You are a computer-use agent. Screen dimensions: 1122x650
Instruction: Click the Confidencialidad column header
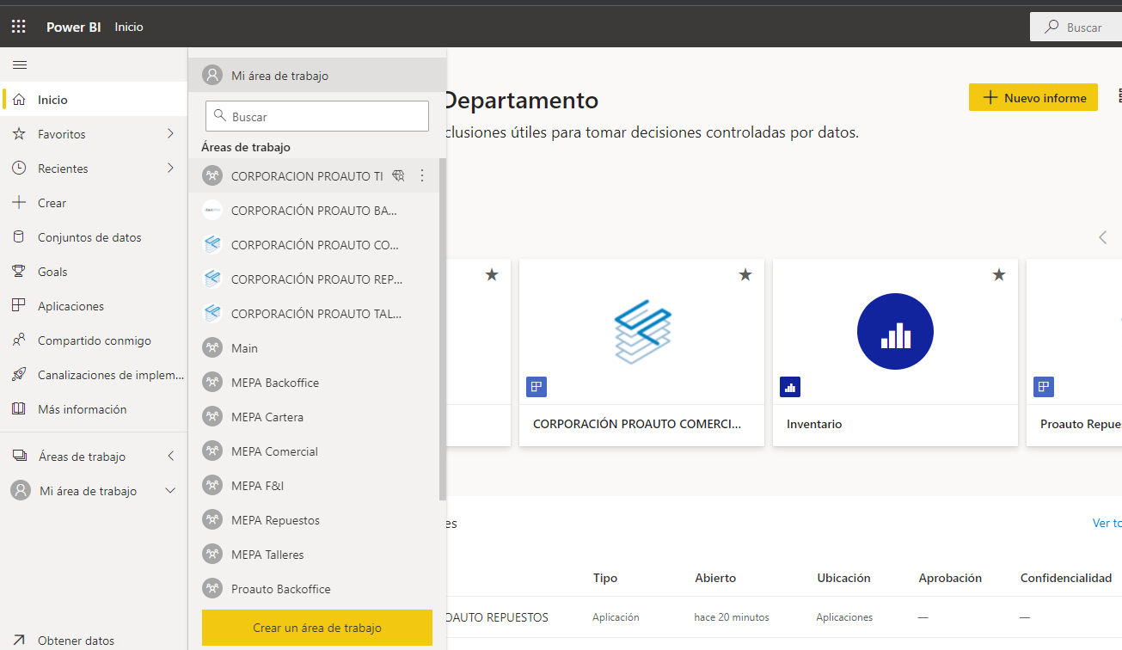pyautogui.click(x=1066, y=578)
